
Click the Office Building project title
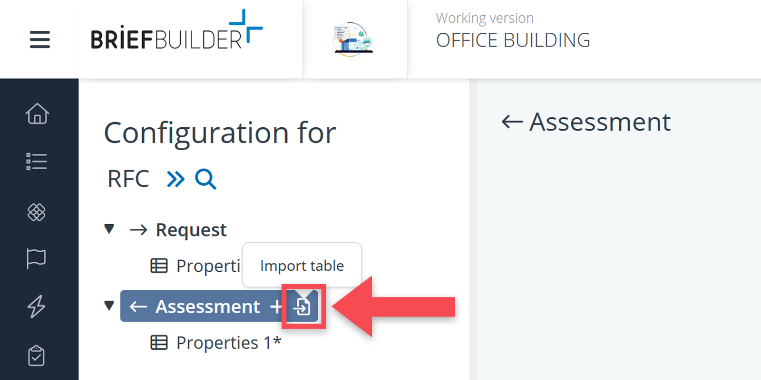pyautogui.click(x=513, y=40)
